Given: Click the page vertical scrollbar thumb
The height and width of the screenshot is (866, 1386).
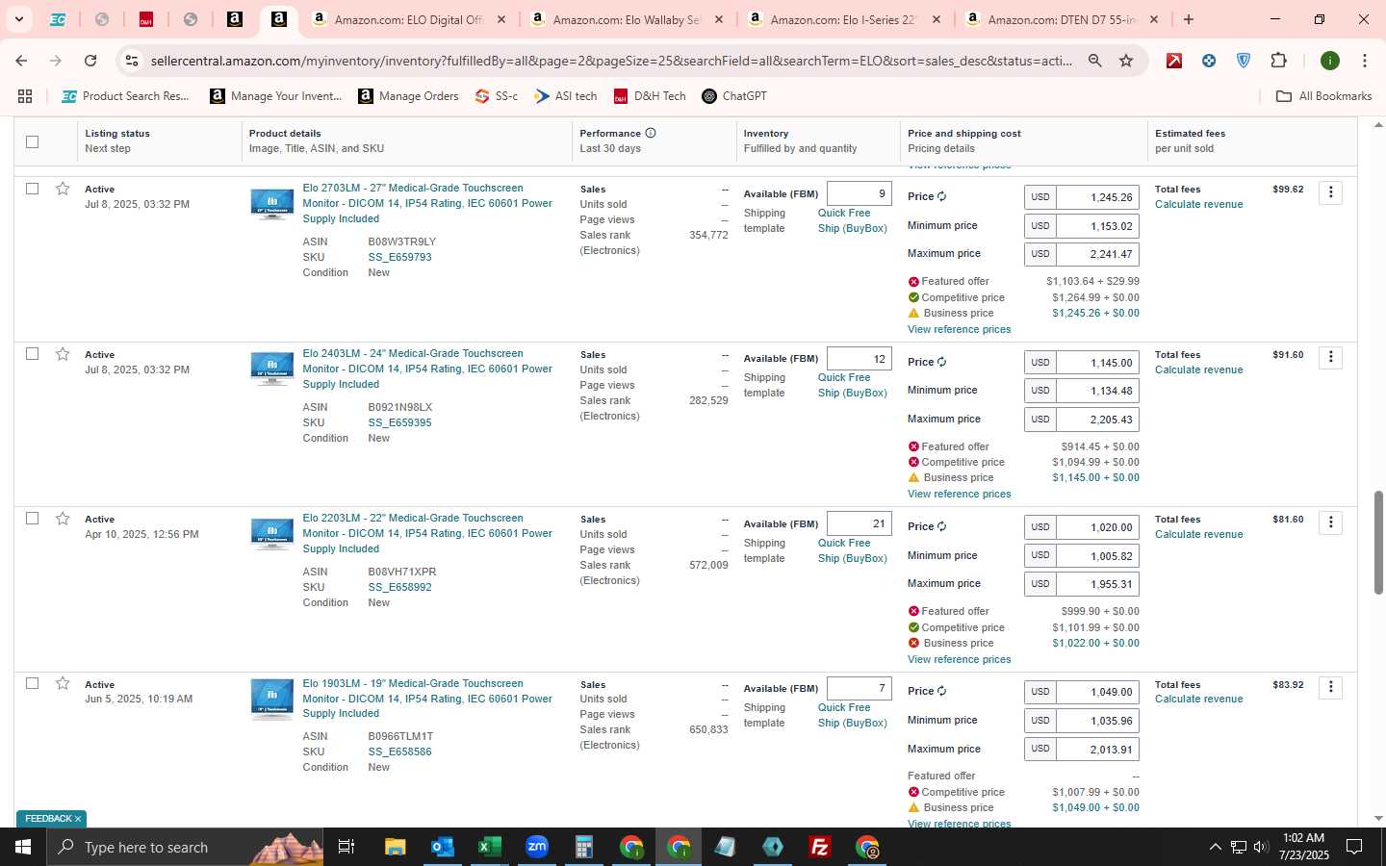Looking at the screenshot, I should (x=1378, y=543).
